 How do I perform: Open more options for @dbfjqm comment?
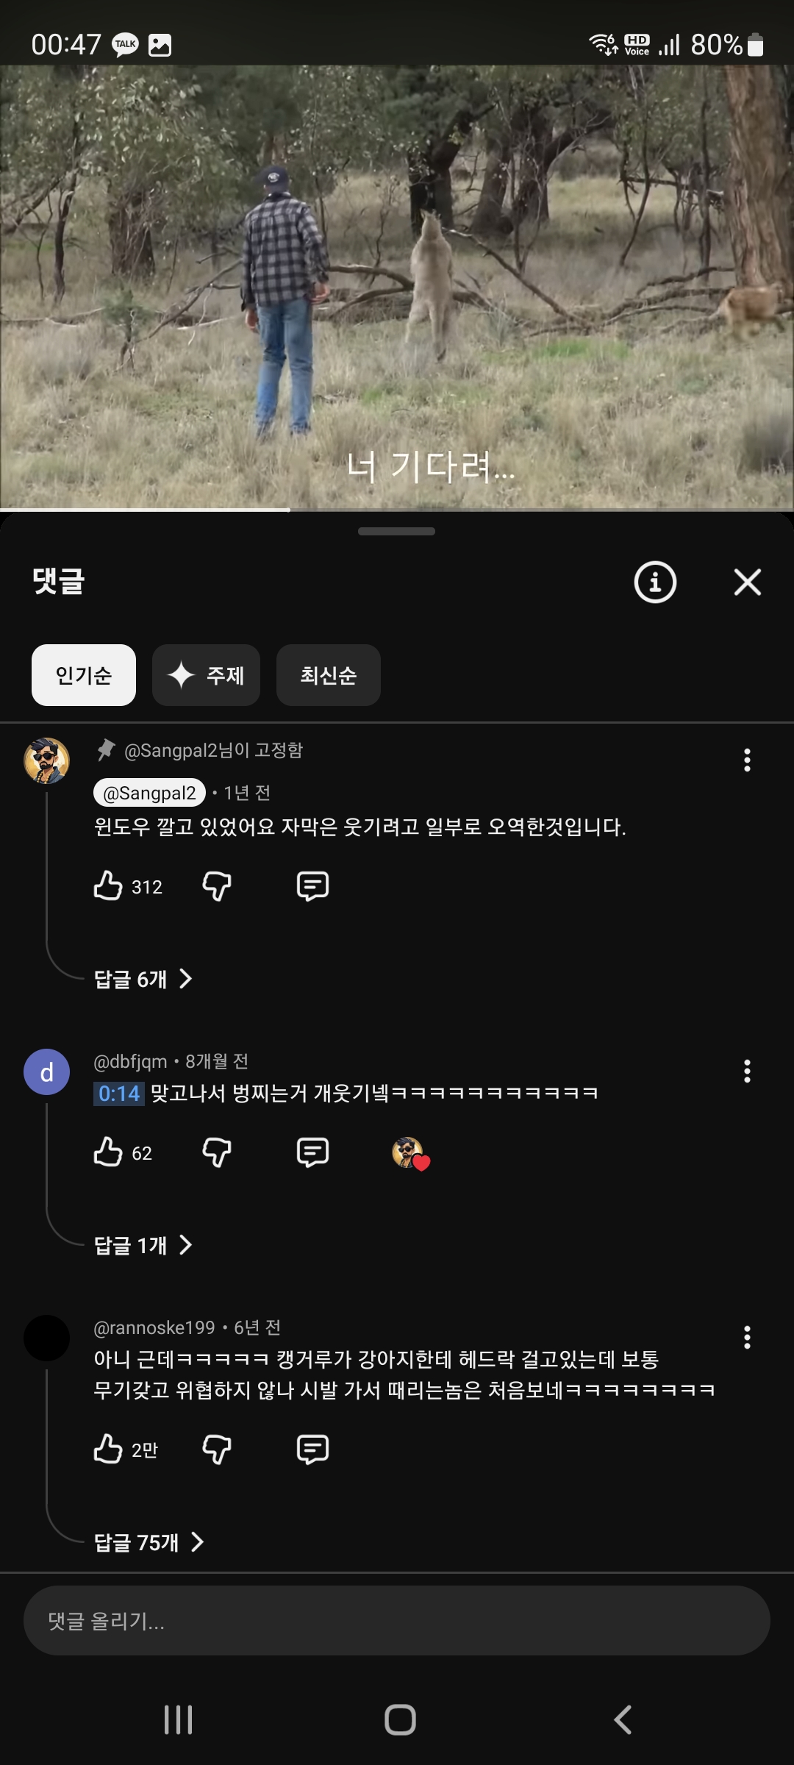click(x=747, y=1072)
